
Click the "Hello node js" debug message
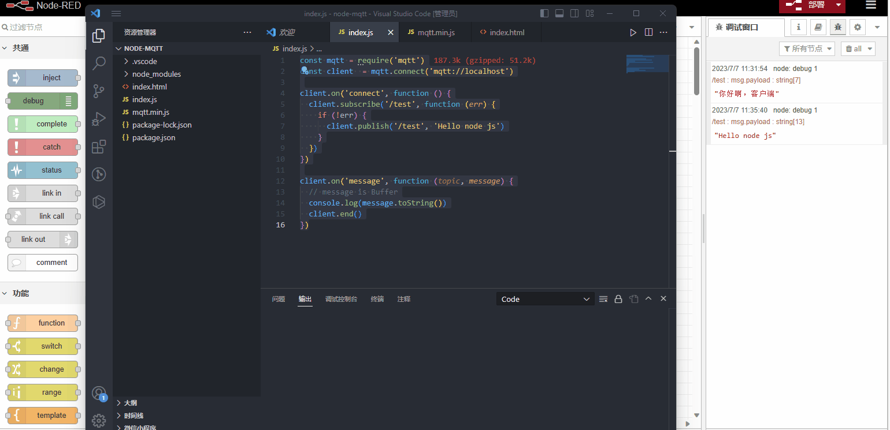tap(745, 136)
